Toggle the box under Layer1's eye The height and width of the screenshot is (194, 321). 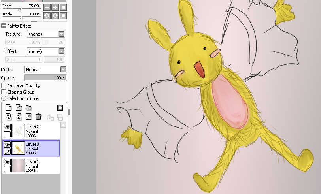(7, 169)
